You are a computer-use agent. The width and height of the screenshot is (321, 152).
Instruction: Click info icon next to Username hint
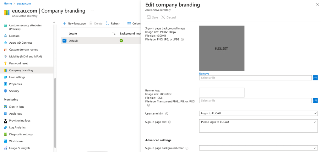click(x=167, y=114)
